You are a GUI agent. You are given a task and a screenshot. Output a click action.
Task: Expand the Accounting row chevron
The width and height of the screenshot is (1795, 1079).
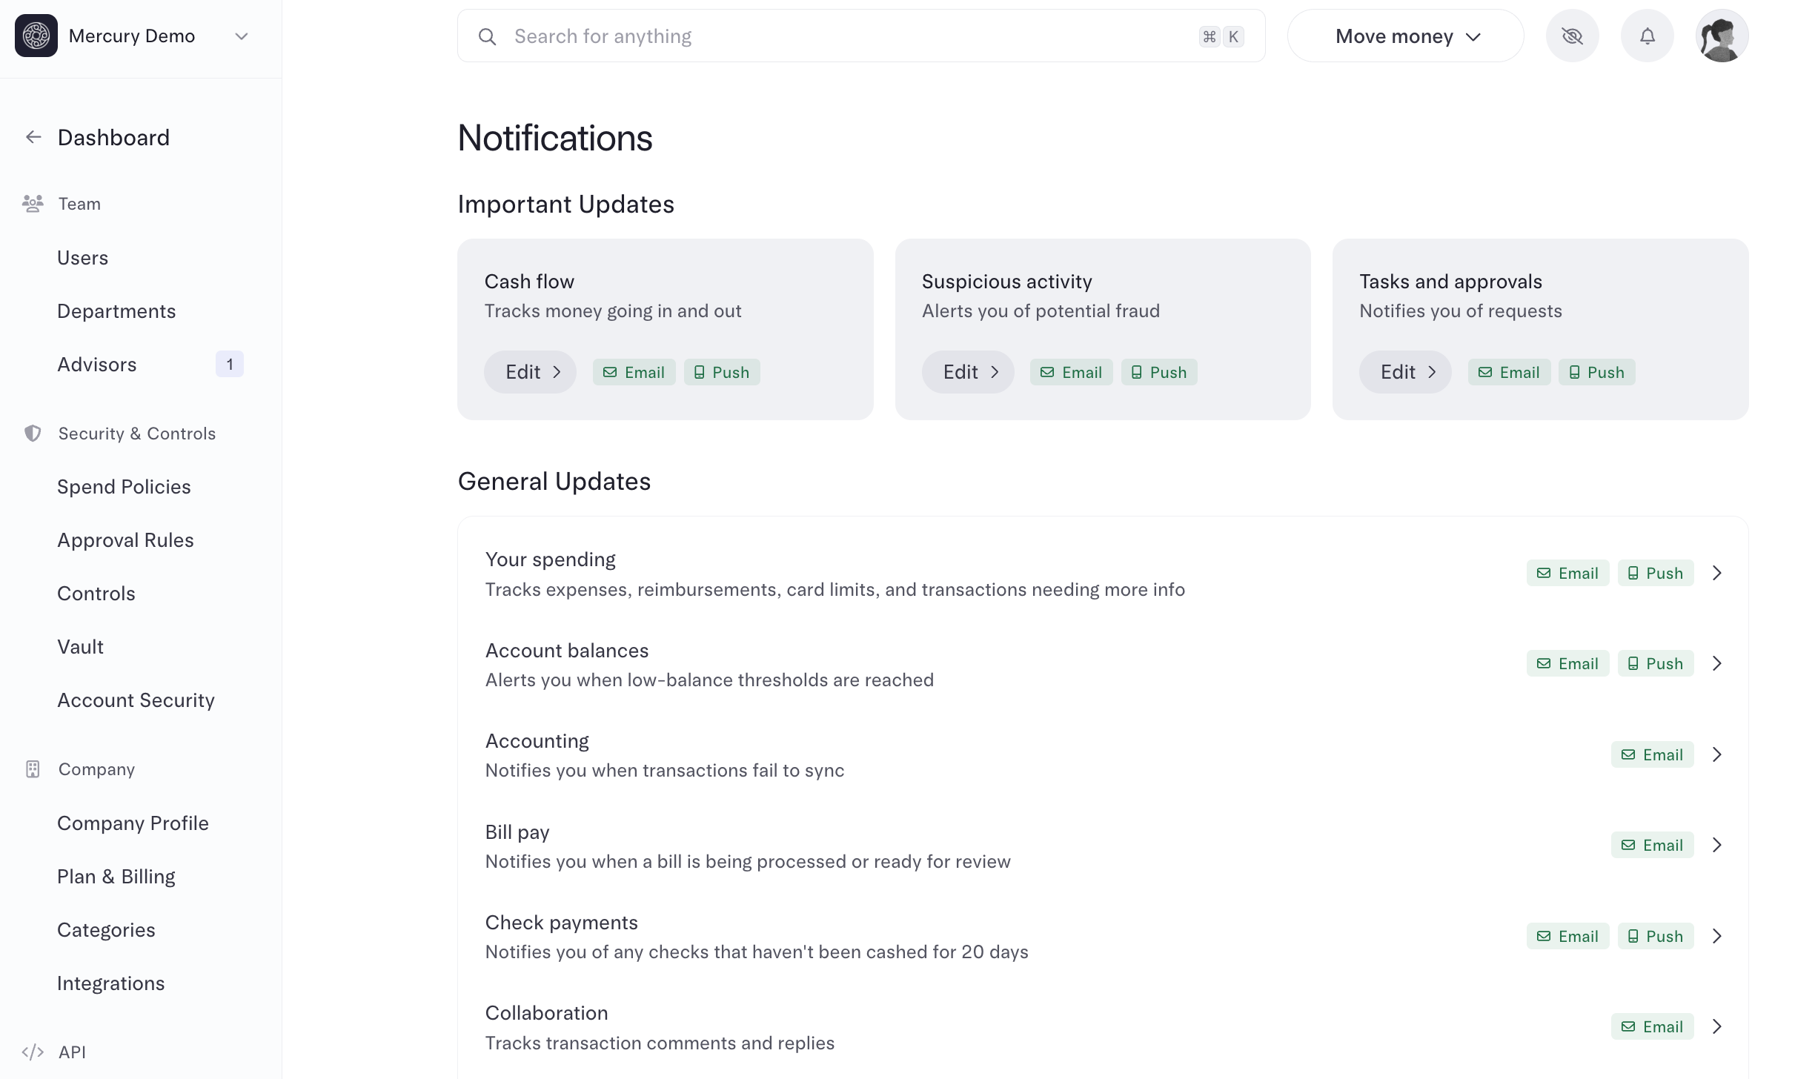[x=1717, y=754]
